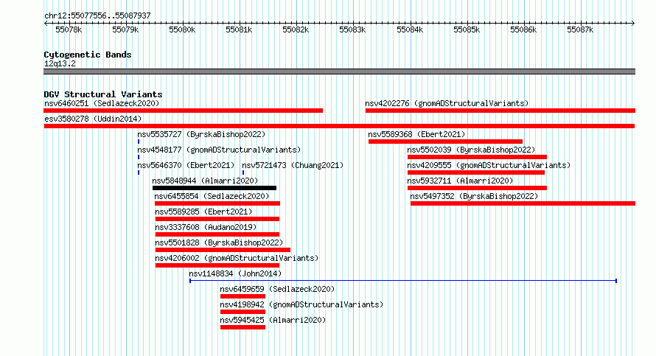This screenshot has height=356, width=656.
Task: Click the nsv6460251 (Sedlazeck2020) variant label
Action: click(102, 103)
